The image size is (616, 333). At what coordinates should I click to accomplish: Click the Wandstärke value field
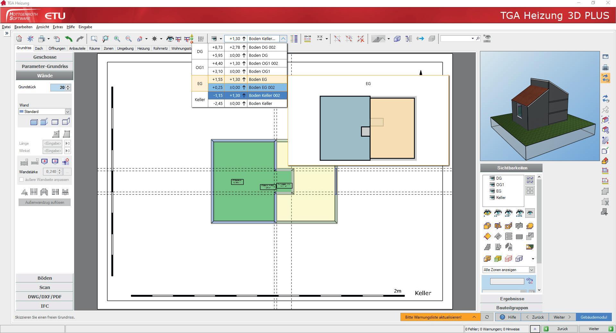tap(52, 172)
